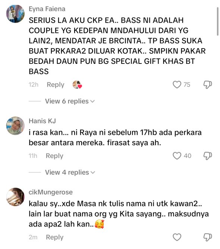Open Hanis KJ's profile picture

point(15,126)
